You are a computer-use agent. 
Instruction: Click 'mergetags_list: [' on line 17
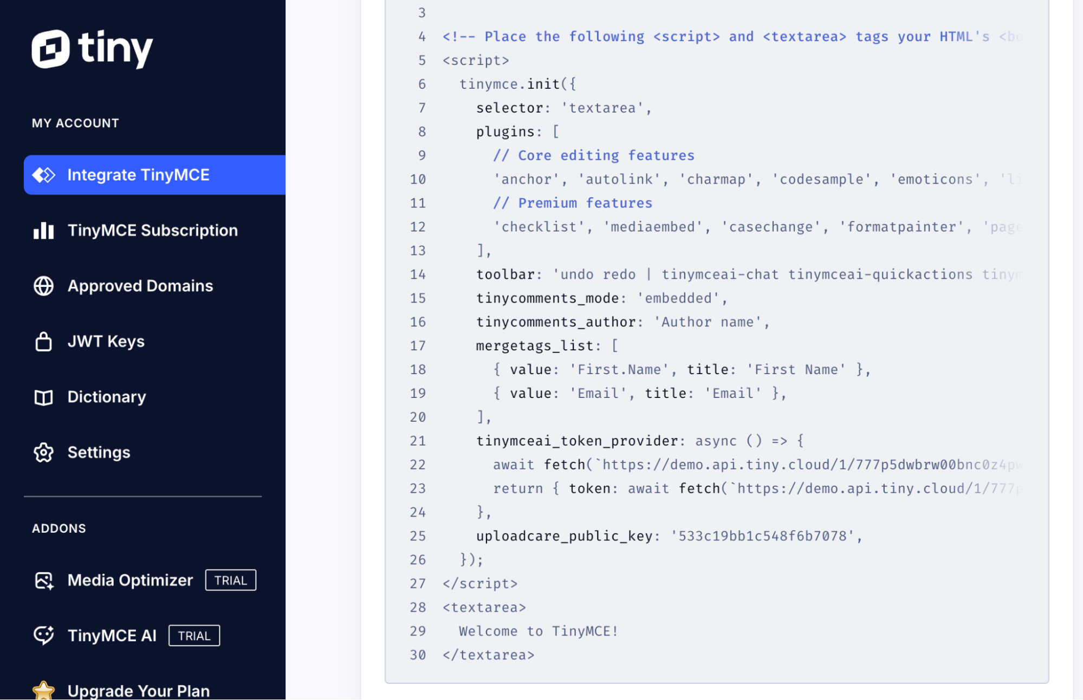point(547,346)
